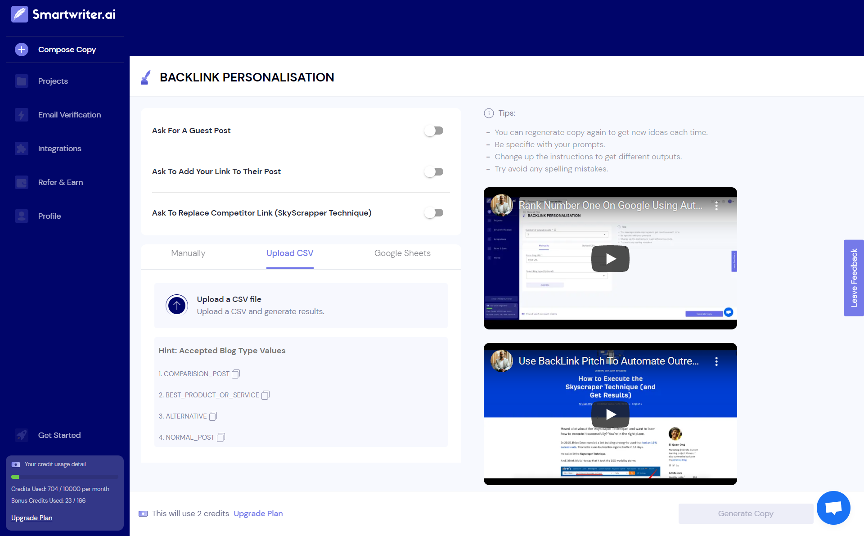Copy the COMPARISION_POST value icon

point(235,374)
